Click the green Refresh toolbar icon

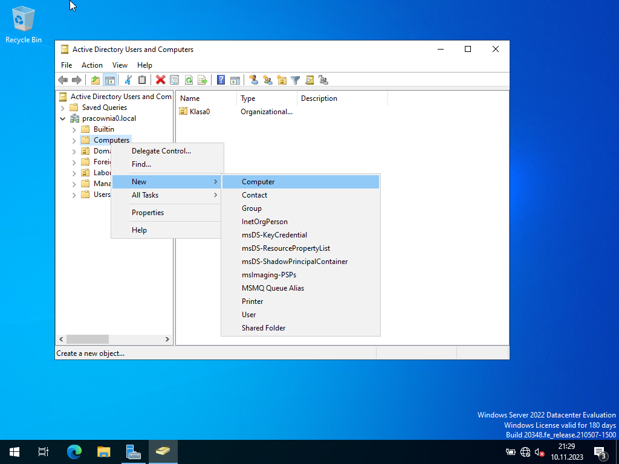pos(189,80)
